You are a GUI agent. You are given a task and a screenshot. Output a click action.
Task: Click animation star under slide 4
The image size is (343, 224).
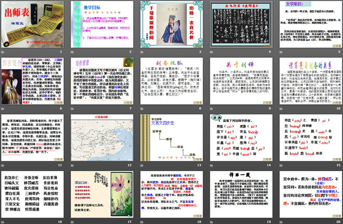pyautogui.click(x=212, y=52)
